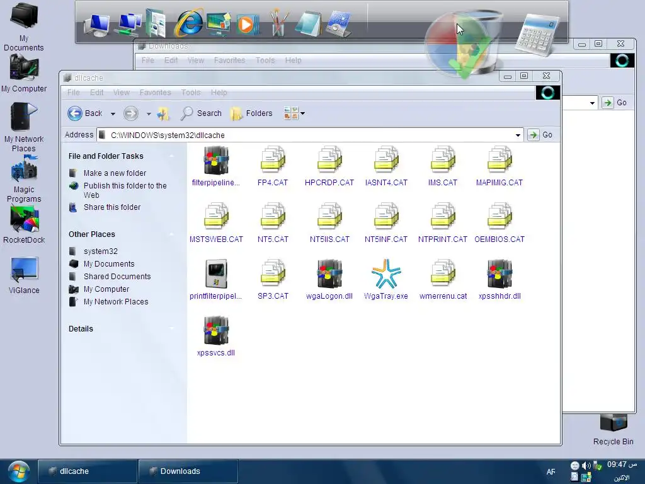Open the media player dock icon
This screenshot has width=645, height=484.
[247, 25]
